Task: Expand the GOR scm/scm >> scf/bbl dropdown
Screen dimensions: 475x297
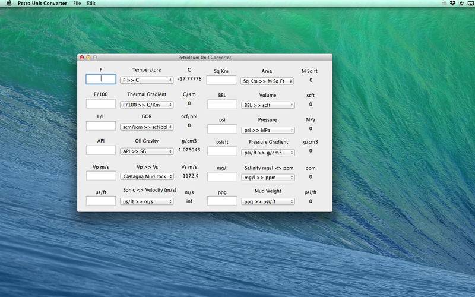Action: (146, 127)
